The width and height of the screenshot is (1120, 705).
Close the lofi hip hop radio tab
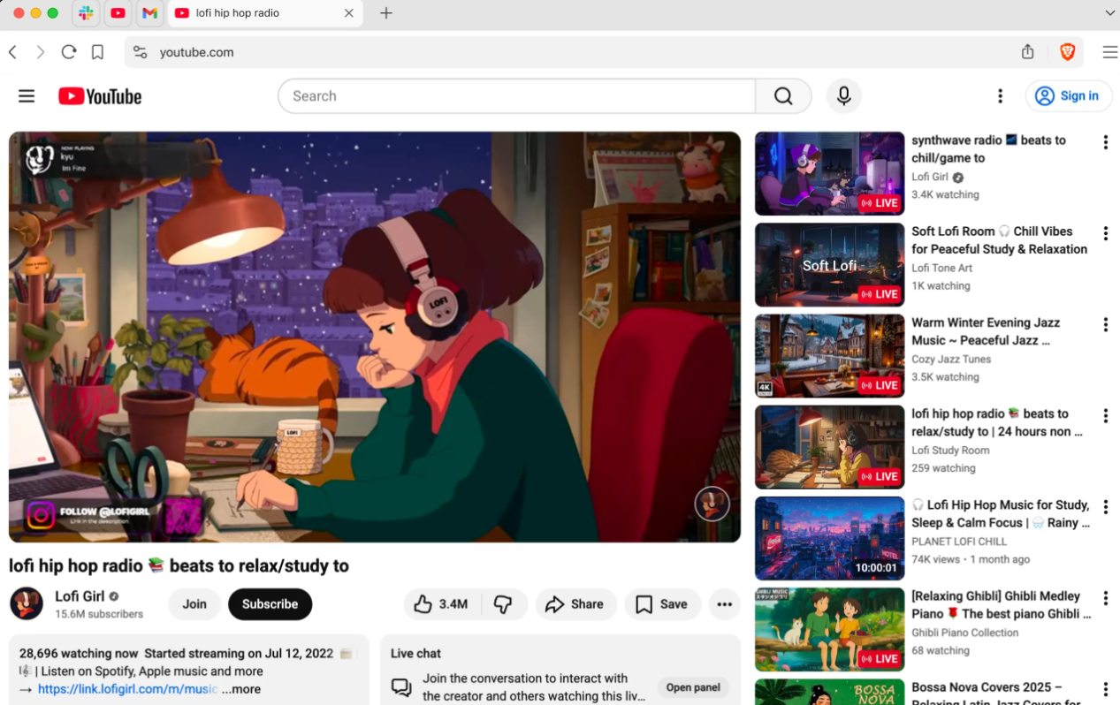click(x=348, y=13)
